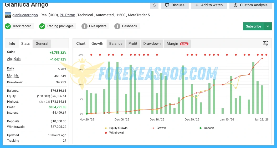Click the gianlucaarrigoo profile avatar
277x148 pixels.
tap(8, 15)
